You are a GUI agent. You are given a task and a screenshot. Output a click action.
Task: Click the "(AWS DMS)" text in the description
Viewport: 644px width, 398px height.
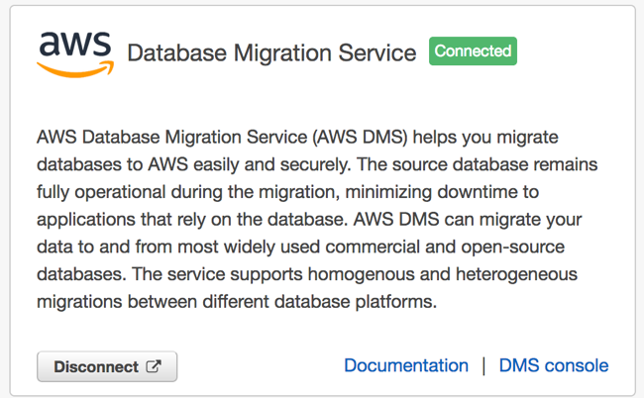pos(361,137)
